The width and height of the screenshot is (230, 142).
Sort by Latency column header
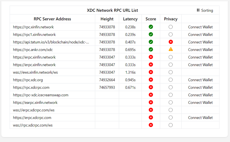(x=130, y=19)
